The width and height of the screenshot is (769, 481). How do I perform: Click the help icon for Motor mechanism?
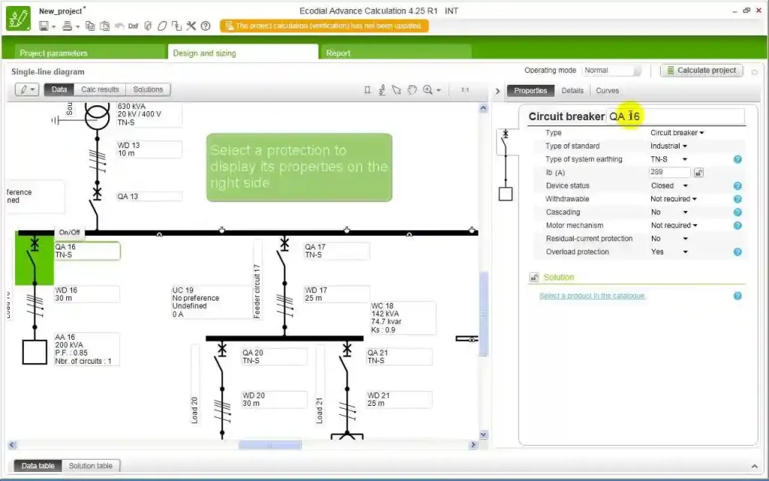click(x=737, y=225)
